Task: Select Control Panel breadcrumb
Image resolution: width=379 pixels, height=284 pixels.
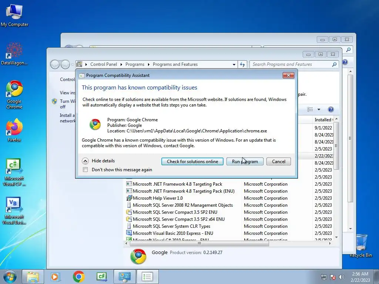Action: 104,64
